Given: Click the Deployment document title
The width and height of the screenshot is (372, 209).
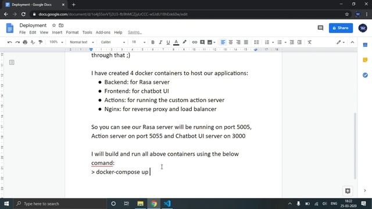Looking at the screenshot, I should click(33, 26).
